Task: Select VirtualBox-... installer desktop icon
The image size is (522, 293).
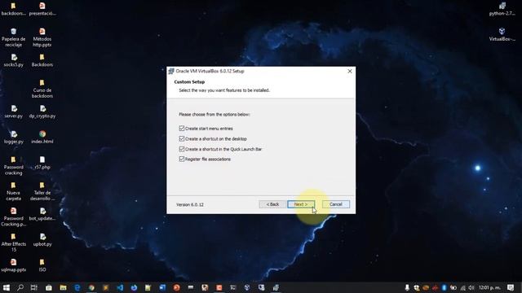Action: coord(502,34)
